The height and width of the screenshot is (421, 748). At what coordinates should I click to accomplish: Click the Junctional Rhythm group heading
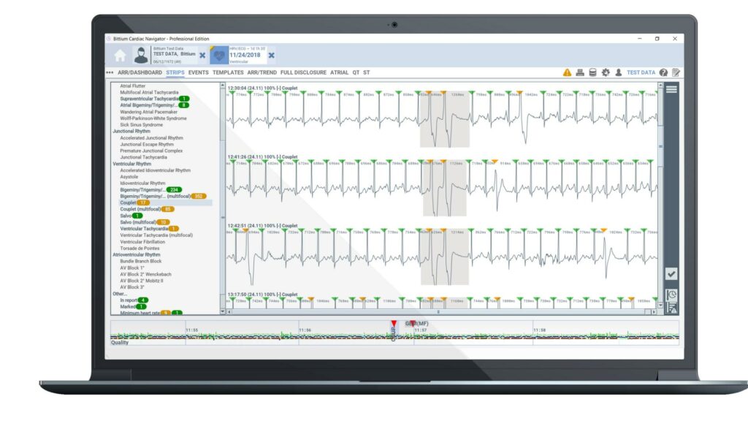coord(131,132)
